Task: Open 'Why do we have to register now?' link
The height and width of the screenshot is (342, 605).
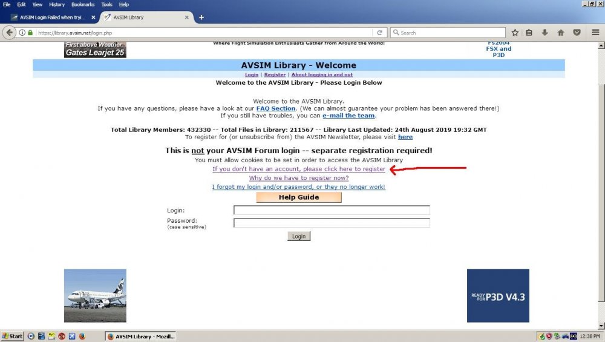Action: pyautogui.click(x=299, y=178)
